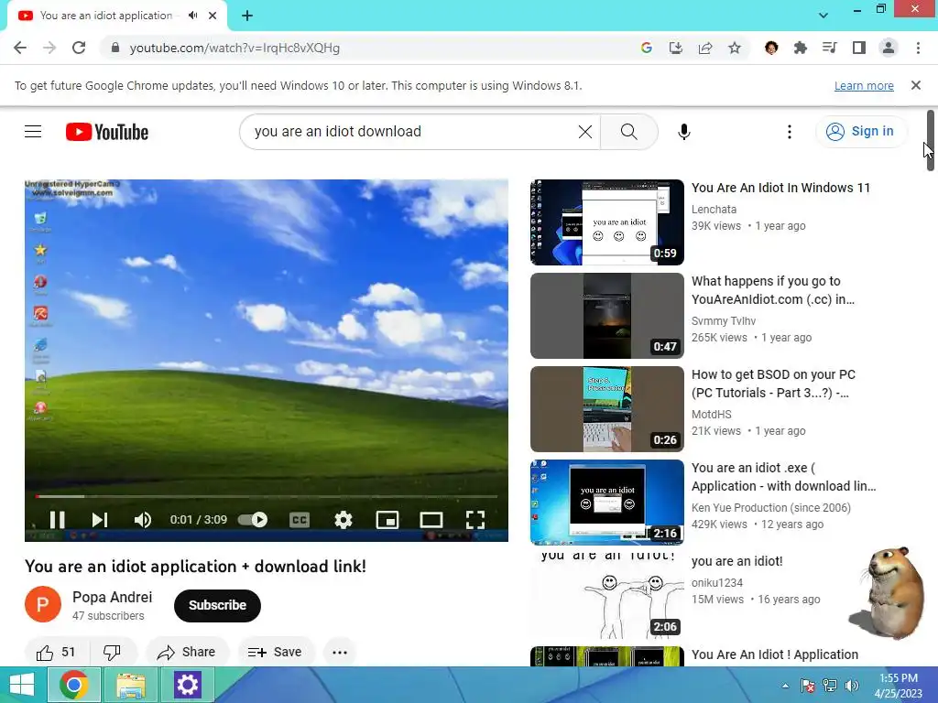The width and height of the screenshot is (938, 703).
Task: Open system volume tray icon
Action: (x=851, y=686)
